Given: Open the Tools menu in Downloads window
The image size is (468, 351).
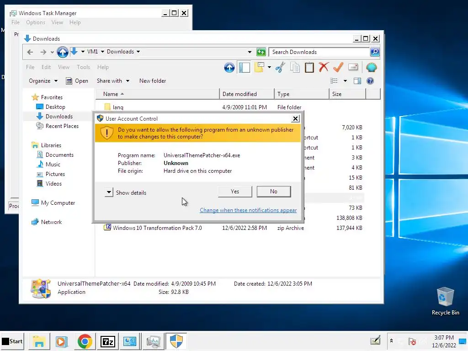Looking at the screenshot, I should tap(83, 67).
